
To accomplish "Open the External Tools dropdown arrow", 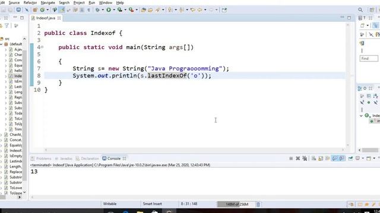I will (137, 10).
